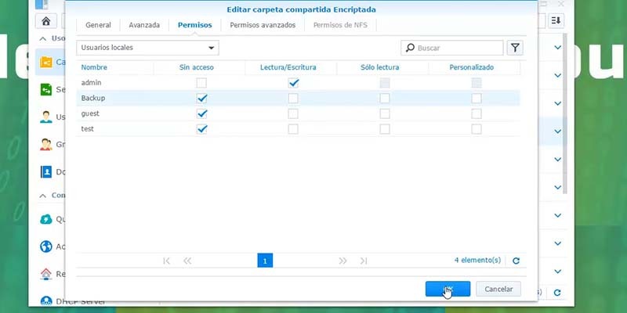Click the refresh icon beside 4 elemento(s)
The height and width of the screenshot is (313, 627).
pyautogui.click(x=516, y=261)
